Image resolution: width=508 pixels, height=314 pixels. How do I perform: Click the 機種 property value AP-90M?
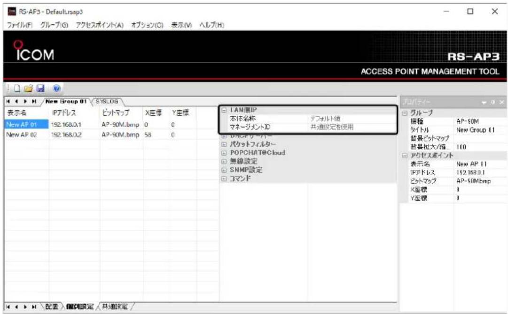click(481, 121)
